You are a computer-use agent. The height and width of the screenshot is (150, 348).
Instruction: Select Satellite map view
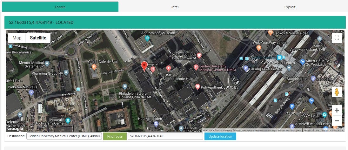[x=38, y=38]
